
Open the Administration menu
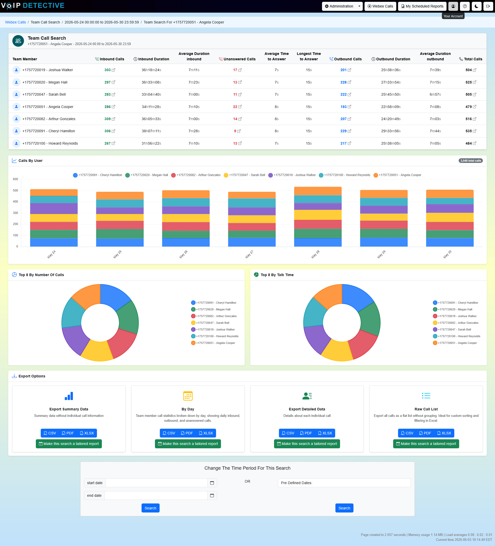click(339, 6)
